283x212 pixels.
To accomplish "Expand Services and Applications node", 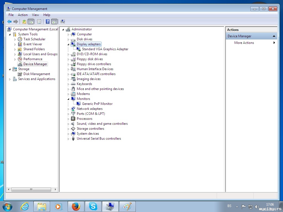I will coord(10,79).
